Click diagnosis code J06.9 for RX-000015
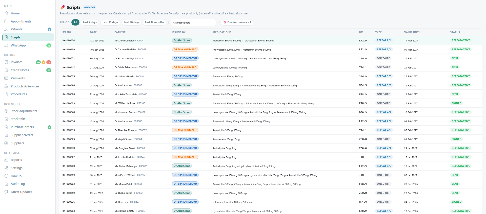Image resolution: width=486 pixels, height=214 pixels. point(363,77)
